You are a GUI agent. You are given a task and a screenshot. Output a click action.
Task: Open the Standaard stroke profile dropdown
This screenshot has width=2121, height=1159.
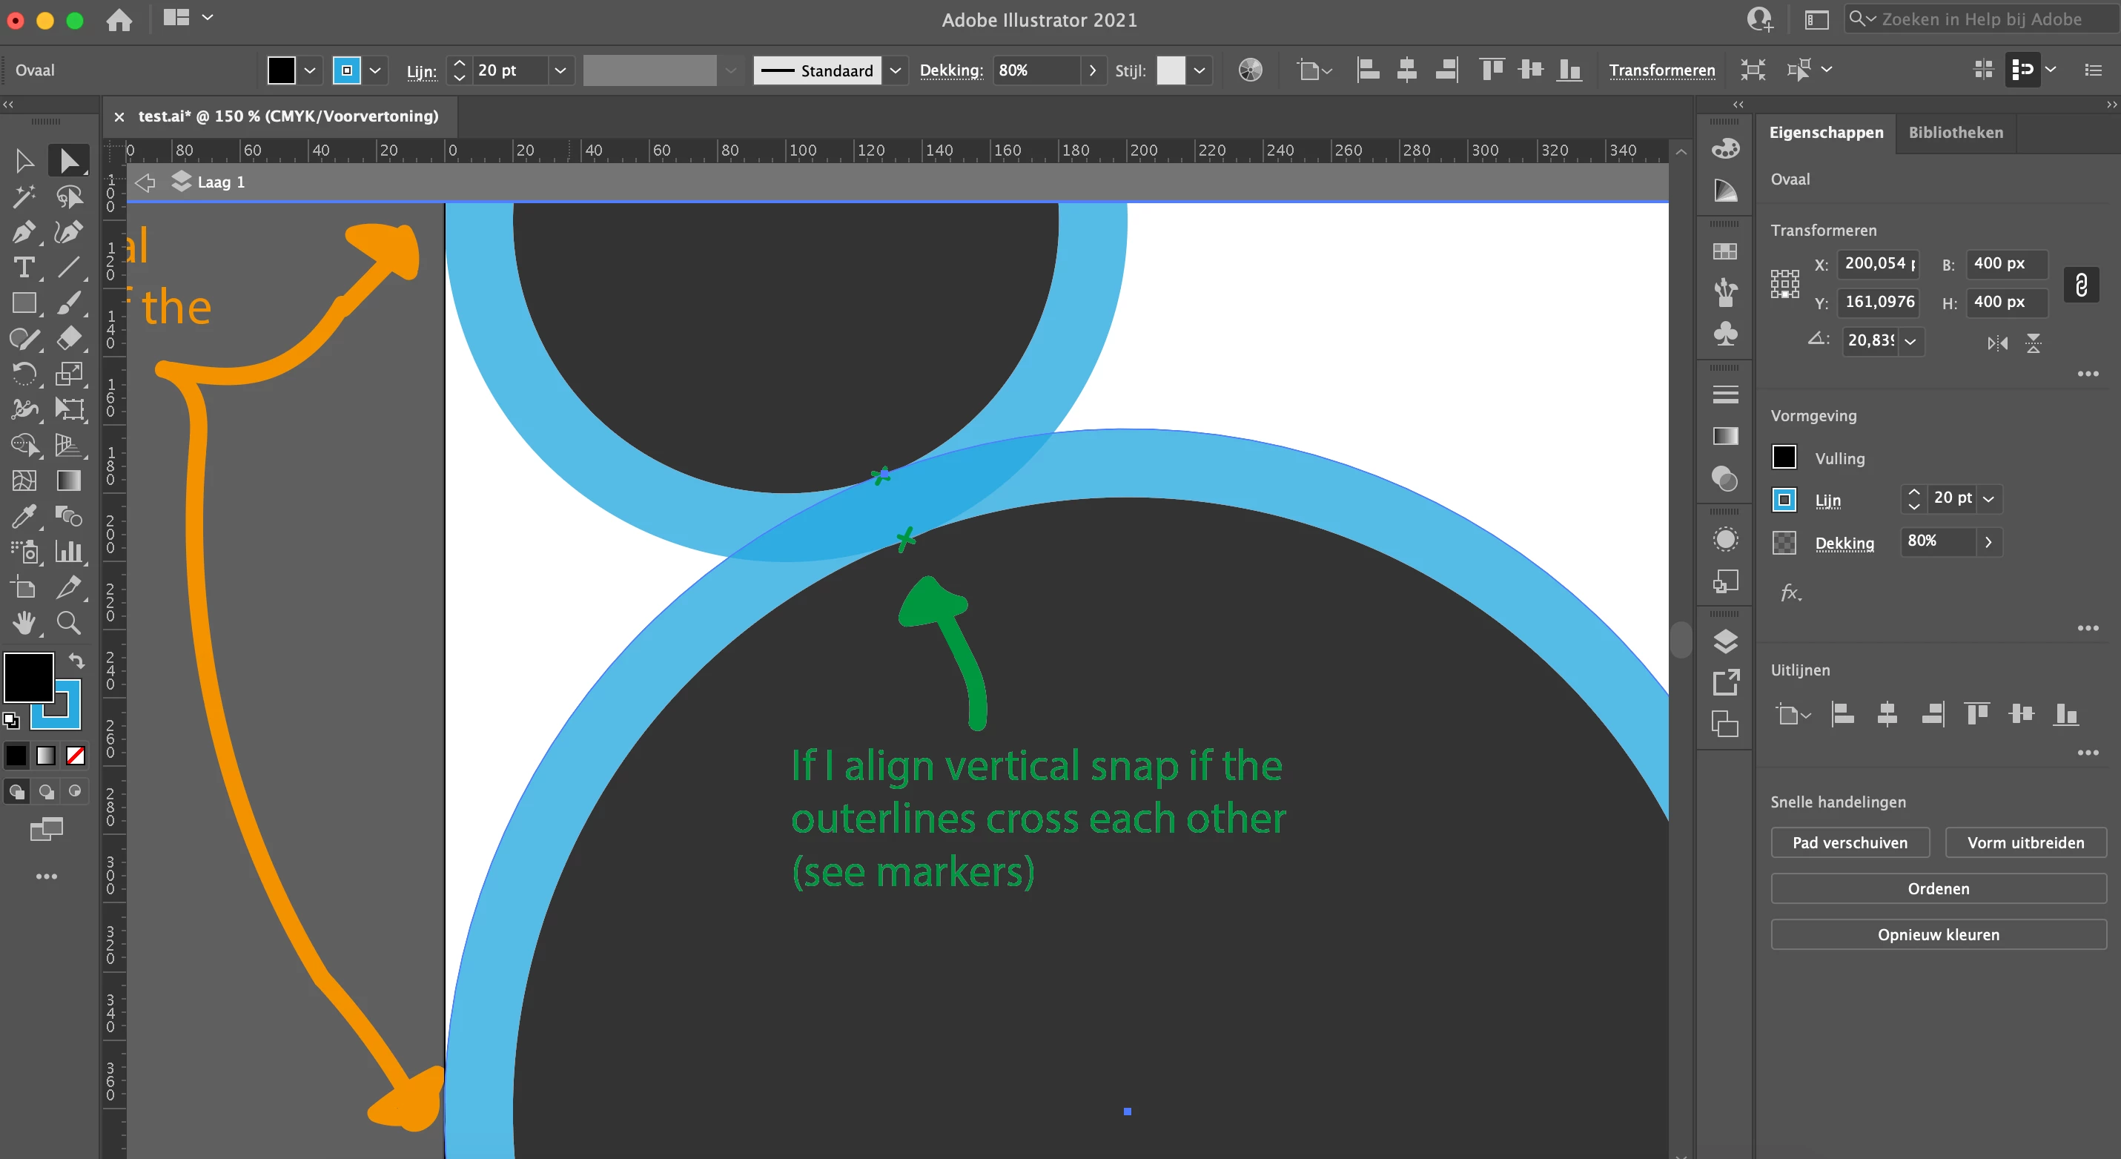pyautogui.click(x=895, y=71)
